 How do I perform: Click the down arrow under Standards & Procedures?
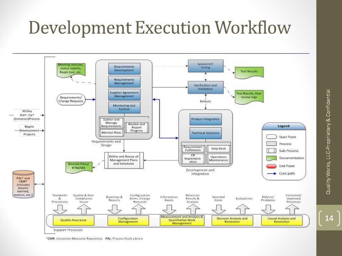pyautogui.click(x=60, y=209)
